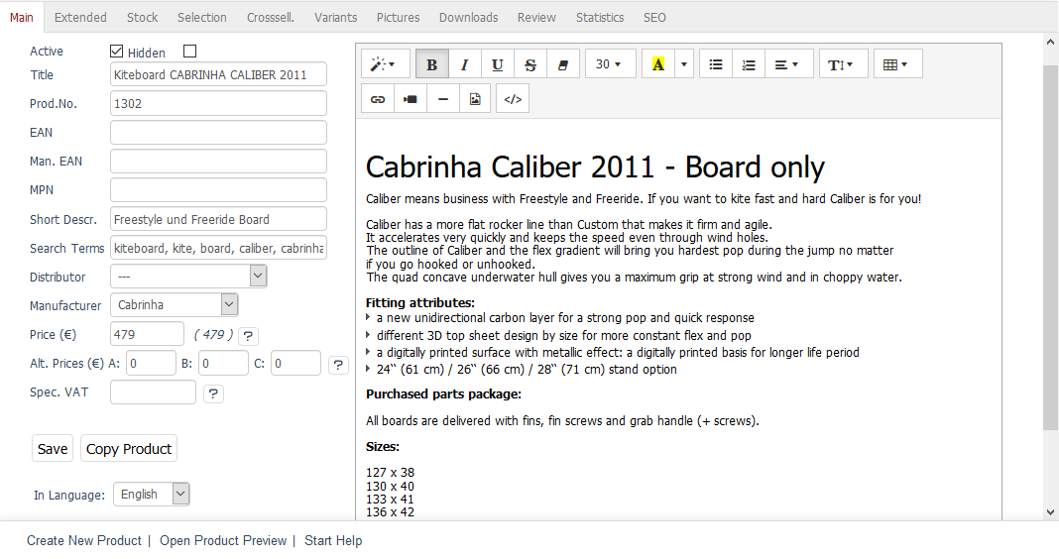Click the page scroll up arrow
1059x559 pixels.
pyautogui.click(x=1050, y=42)
